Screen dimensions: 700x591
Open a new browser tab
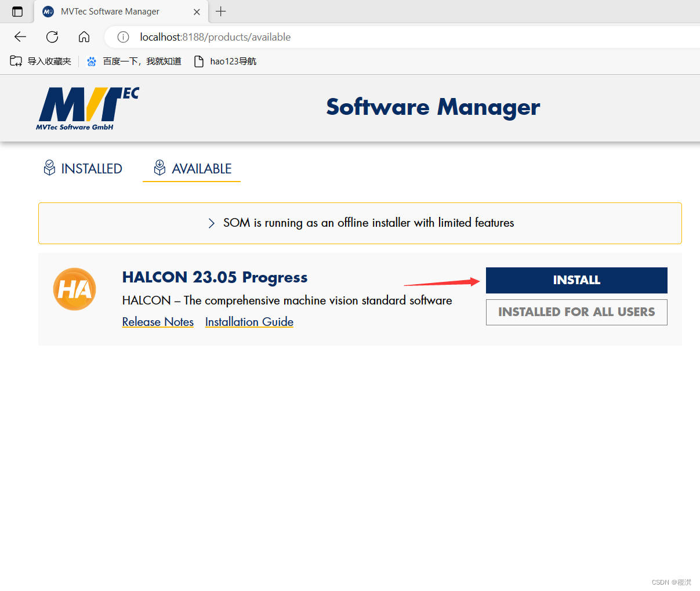tap(221, 12)
